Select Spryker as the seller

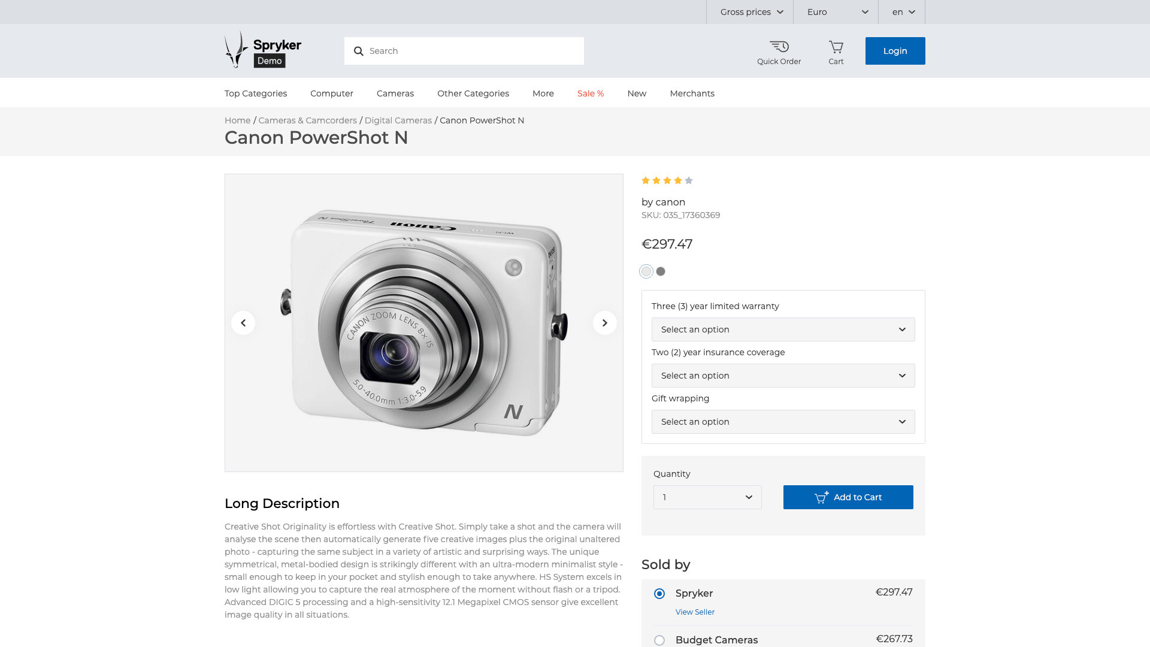[659, 594]
